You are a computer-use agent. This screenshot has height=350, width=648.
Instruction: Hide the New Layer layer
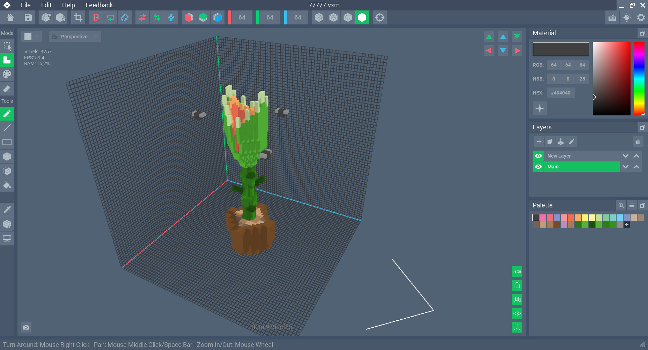538,156
